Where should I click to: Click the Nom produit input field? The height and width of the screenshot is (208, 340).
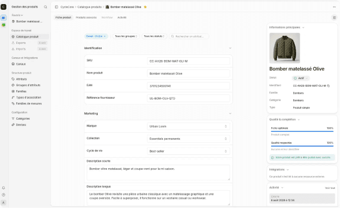189,73
